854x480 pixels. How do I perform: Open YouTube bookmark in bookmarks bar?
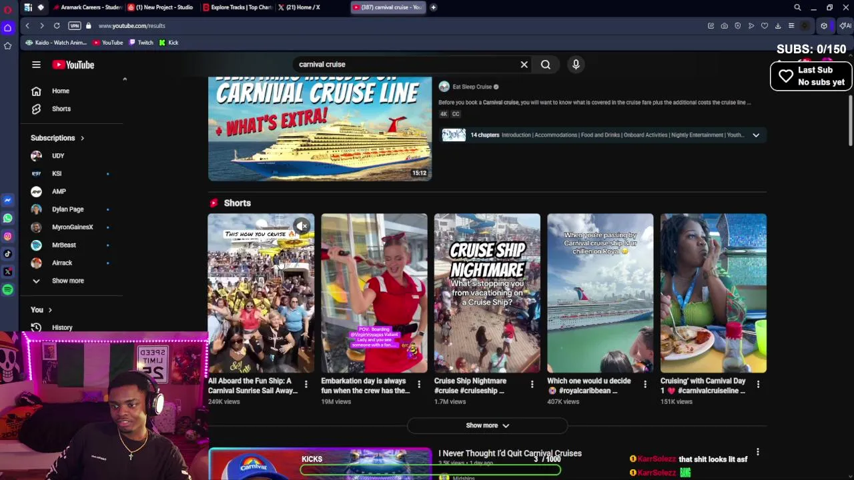coord(108,43)
